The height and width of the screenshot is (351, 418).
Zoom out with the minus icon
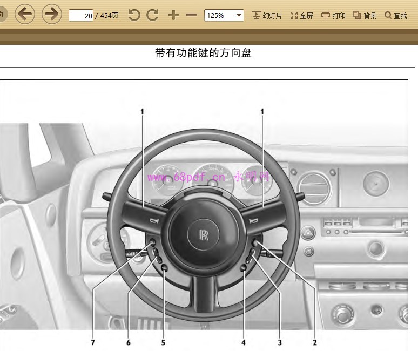[x=191, y=15]
